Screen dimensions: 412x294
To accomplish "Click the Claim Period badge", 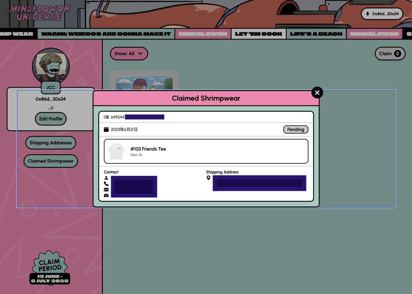I will (x=50, y=268).
